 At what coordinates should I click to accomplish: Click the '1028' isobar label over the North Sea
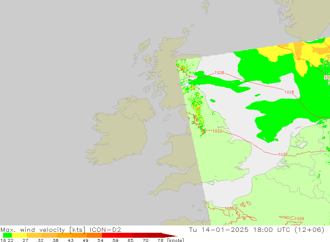289,92
